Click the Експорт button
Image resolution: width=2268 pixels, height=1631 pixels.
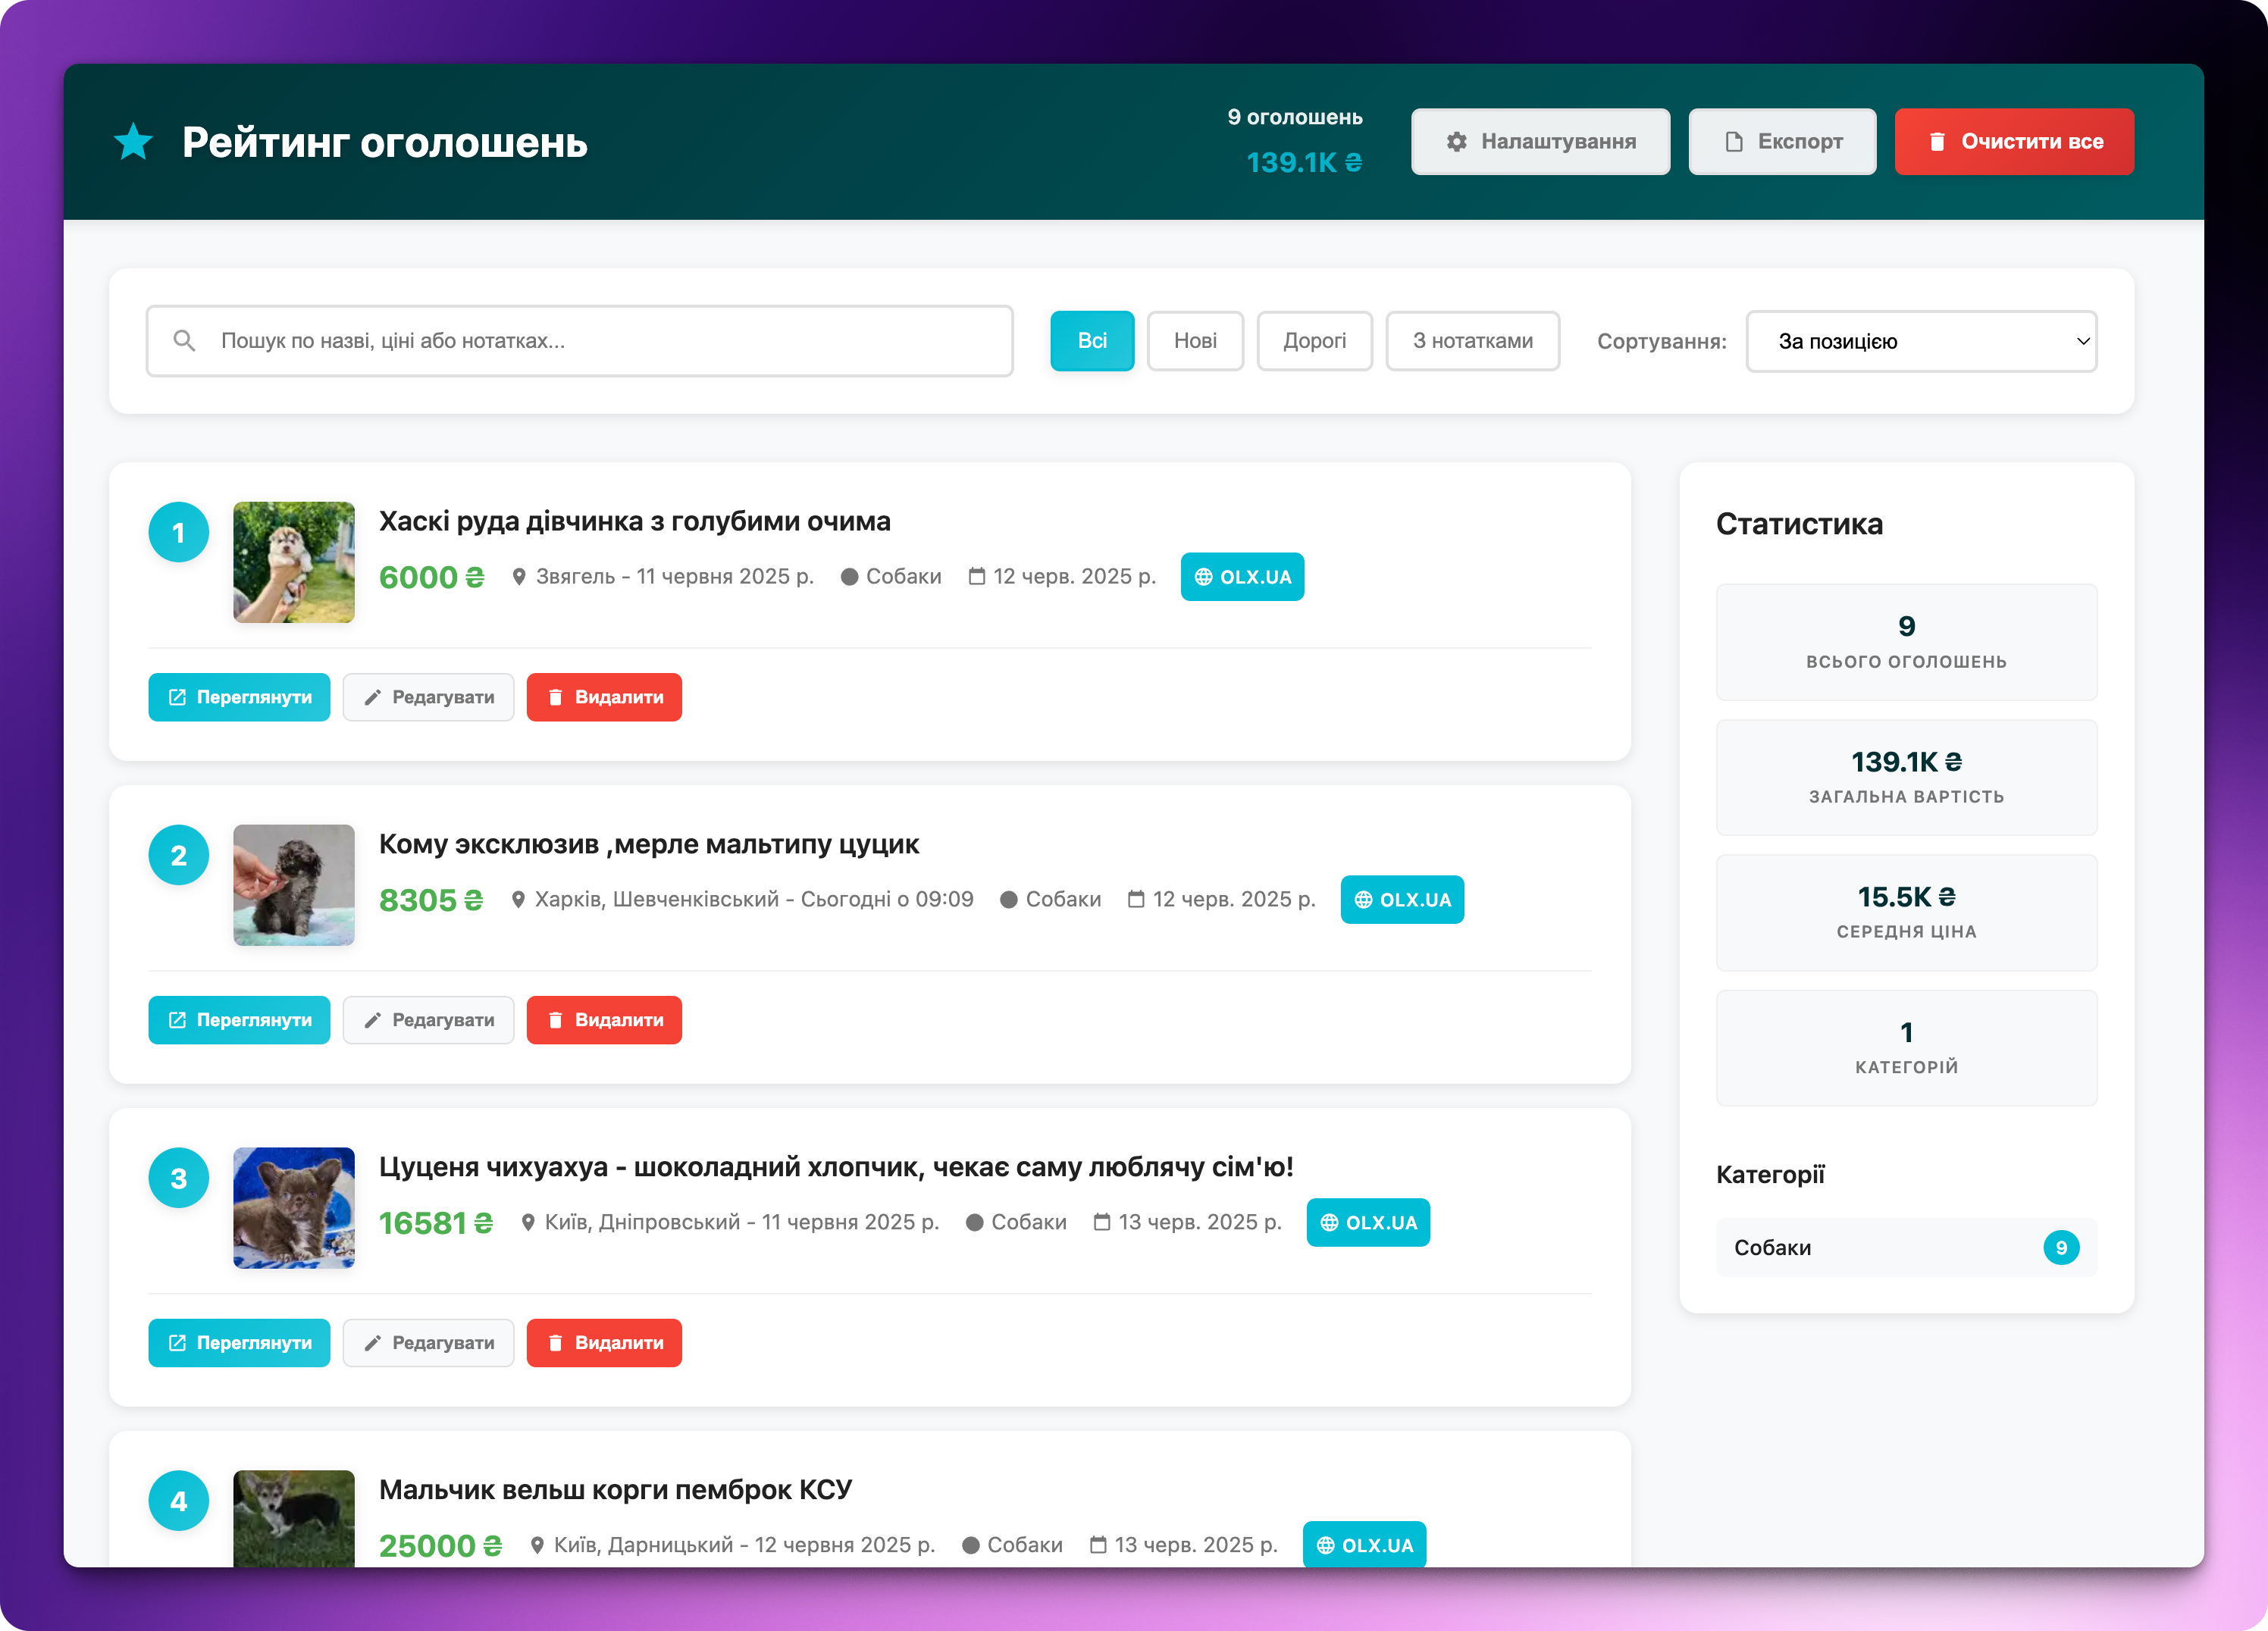(x=1782, y=142)
